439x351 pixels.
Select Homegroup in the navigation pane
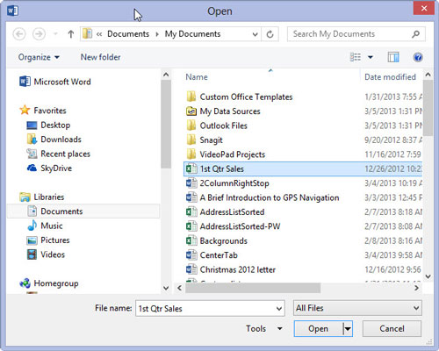click(x=49, y=283)
